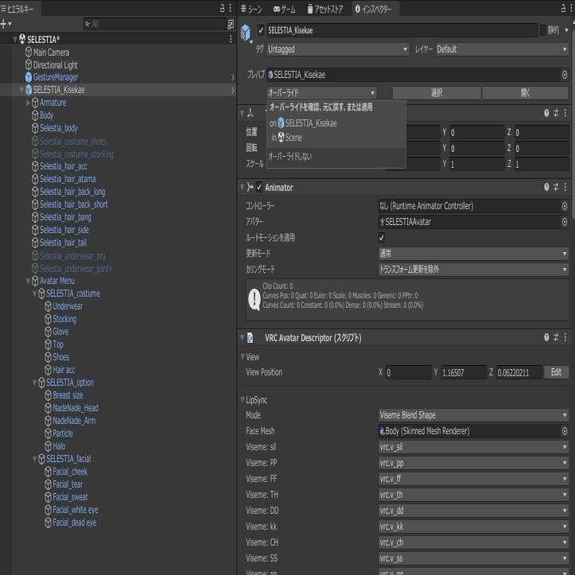
Task: Click the hierarchy add (+) button
Action: pyautogui.click(x=4, y=24)
